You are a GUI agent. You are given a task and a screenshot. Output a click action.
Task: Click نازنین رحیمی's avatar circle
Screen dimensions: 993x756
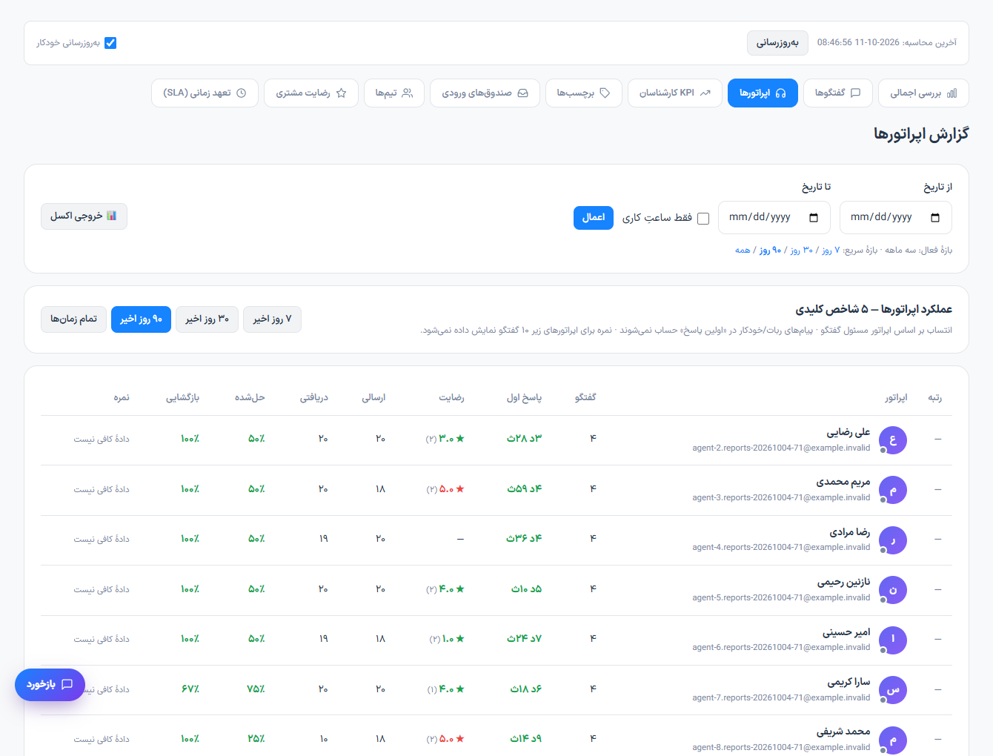893,590
